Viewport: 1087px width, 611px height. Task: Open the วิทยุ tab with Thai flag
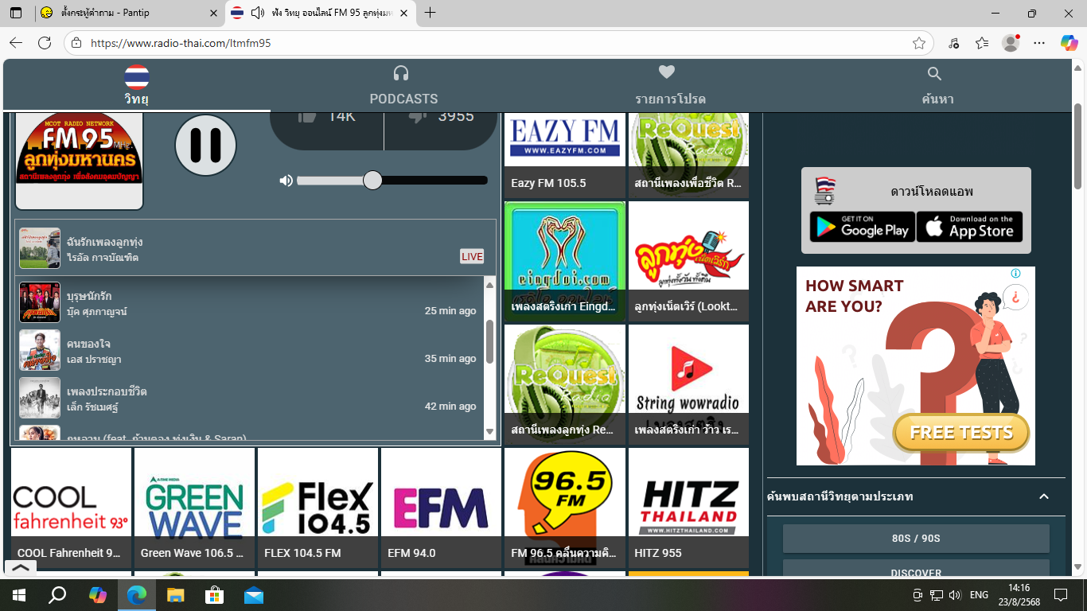pyautogui.click(x=137, y=86)
